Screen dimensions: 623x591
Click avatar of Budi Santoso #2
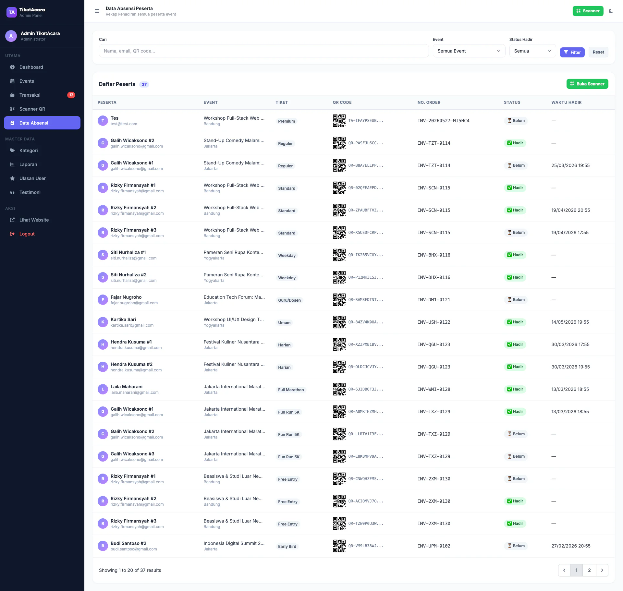tap(103, 546)
